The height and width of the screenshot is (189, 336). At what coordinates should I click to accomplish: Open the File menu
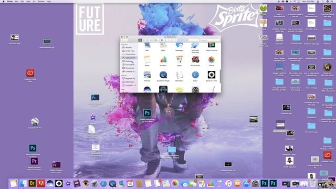tap(16, 1)
